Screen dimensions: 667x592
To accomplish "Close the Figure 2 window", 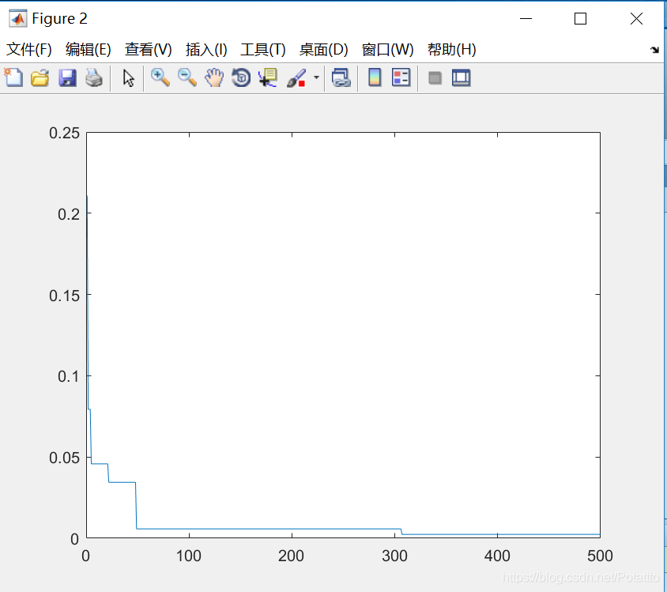I will click(636, 19).
